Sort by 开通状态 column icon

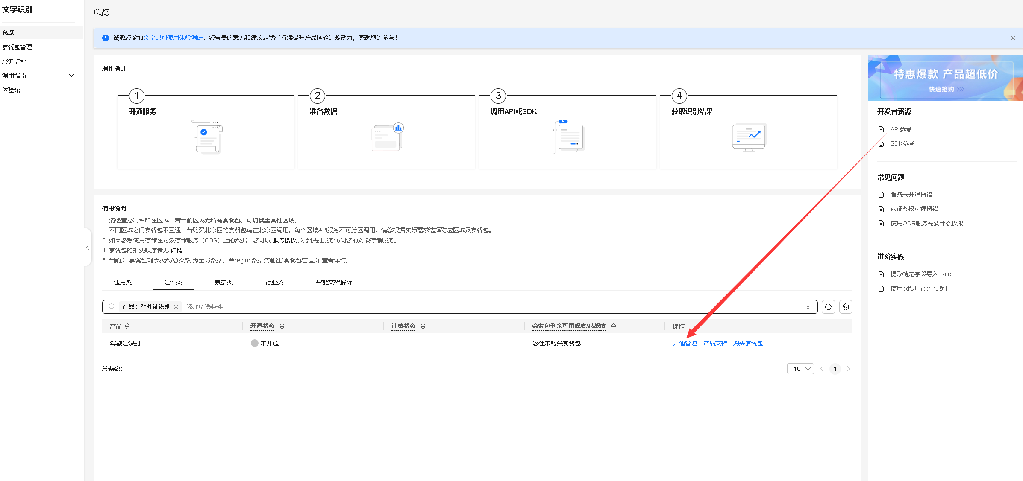click(282, 326)
